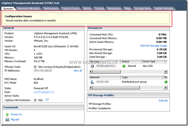Click the 'VMware, Inc.' vendor value
The width and height of the screenshot is (188, 126).
coord(41,41)
